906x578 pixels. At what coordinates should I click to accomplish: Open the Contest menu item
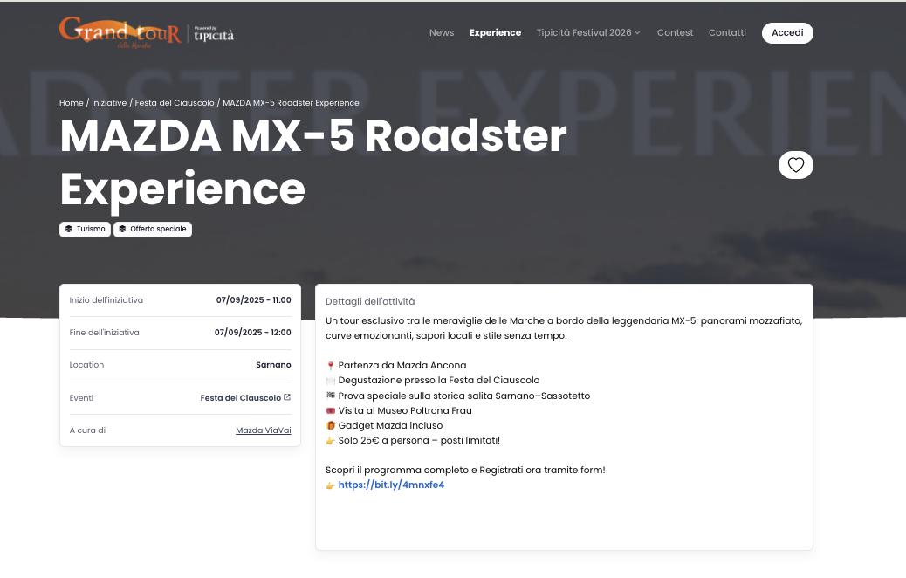pos(675,33)
